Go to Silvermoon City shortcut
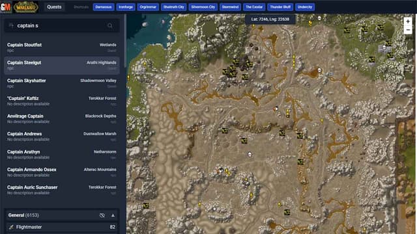The width and height of the screenshot is (417, 234). click(x=203, y=7)
